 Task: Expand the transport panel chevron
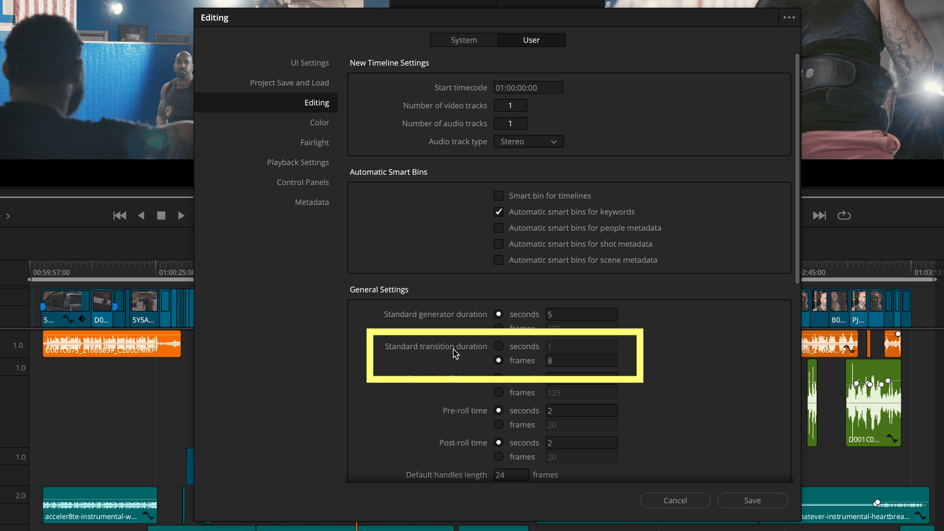tap(8, 215)
